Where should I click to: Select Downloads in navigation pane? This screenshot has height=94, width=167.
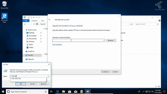click(33, 36)
